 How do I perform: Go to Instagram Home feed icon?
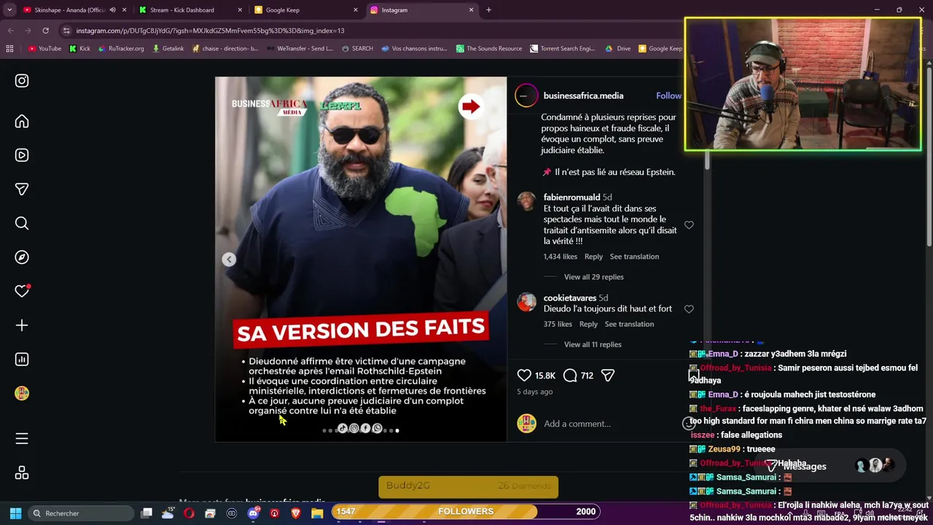click(x=22, y=121)
